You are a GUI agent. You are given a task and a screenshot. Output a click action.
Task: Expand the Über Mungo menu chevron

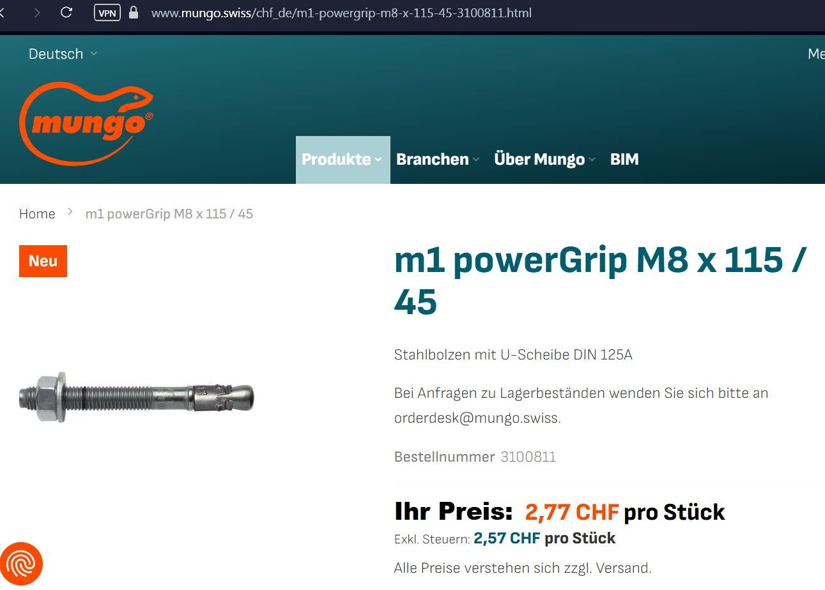click(x=592, y=160)
